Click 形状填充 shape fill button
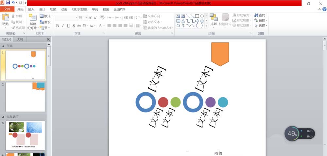This screenshot has height=156, width=327. (242, 15)
